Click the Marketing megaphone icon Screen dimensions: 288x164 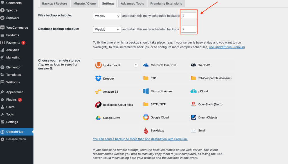pos(2,57)
